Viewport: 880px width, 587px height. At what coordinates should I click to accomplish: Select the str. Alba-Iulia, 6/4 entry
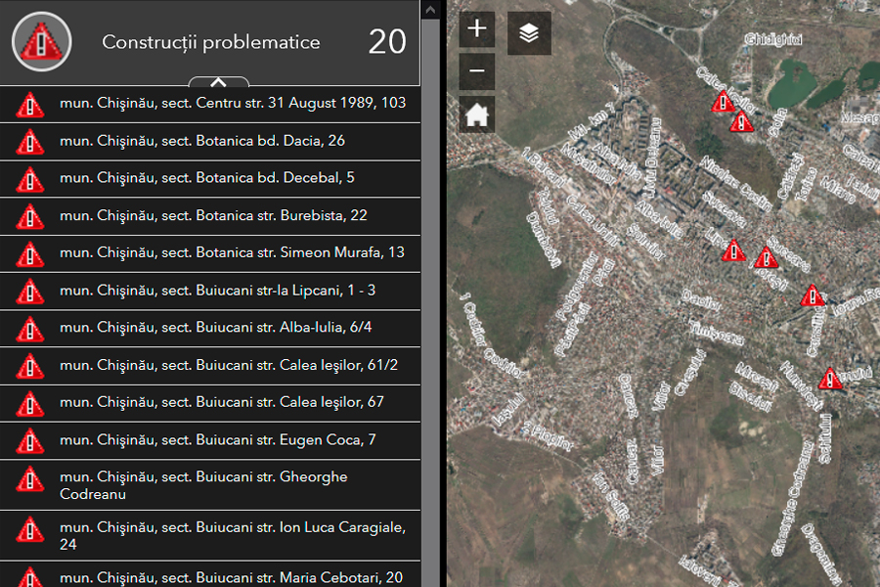point(215,327)
